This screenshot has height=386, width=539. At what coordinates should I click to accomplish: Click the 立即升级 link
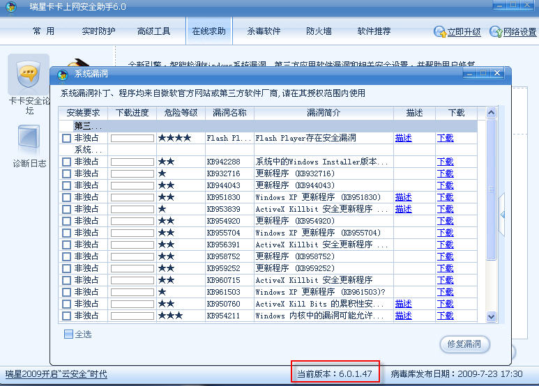pyautogui.click(x=464, y=32)
